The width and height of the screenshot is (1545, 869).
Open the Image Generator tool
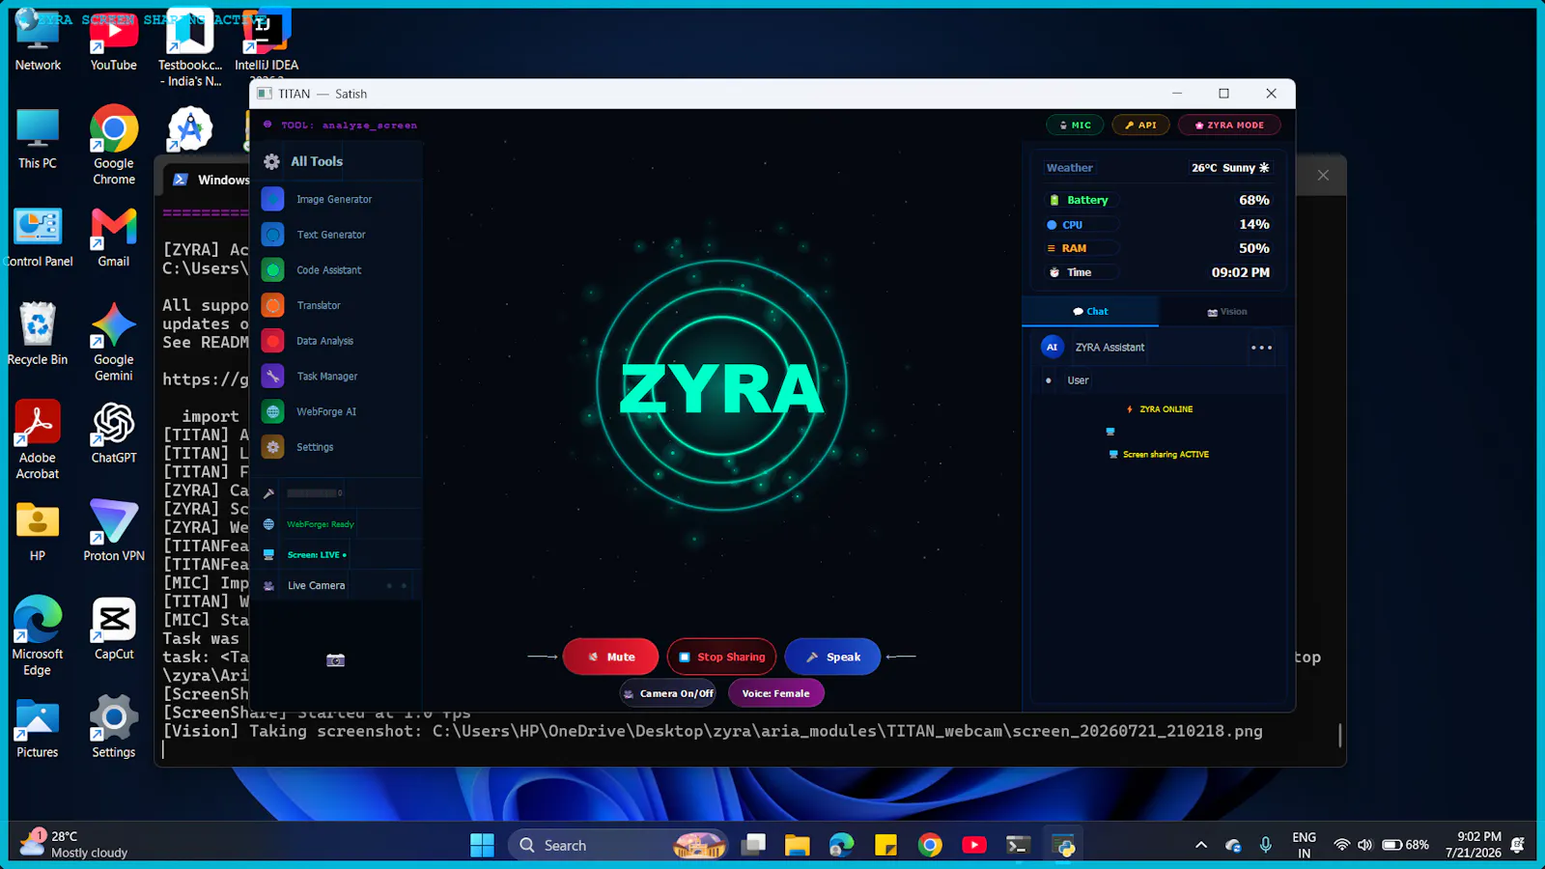334,199
